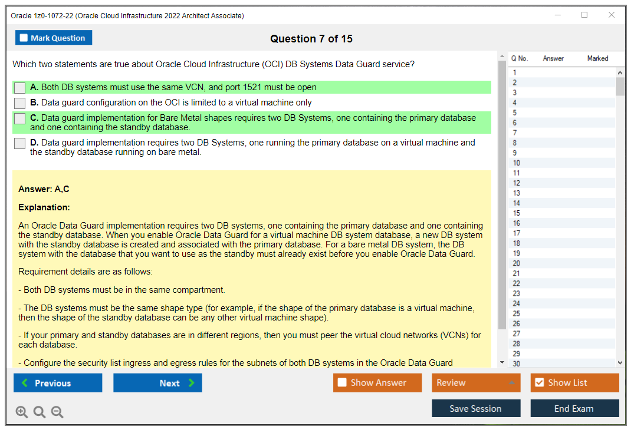Advance to the next question
Viewport: 634px width, 433px height.
click(x=157, y=383)
